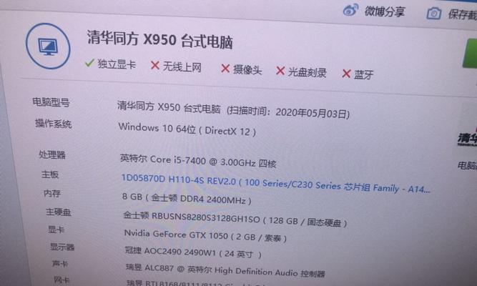The image size is (477, 286).
Task: Click the 保存截图 button text
Action: (x=463, y=14)
